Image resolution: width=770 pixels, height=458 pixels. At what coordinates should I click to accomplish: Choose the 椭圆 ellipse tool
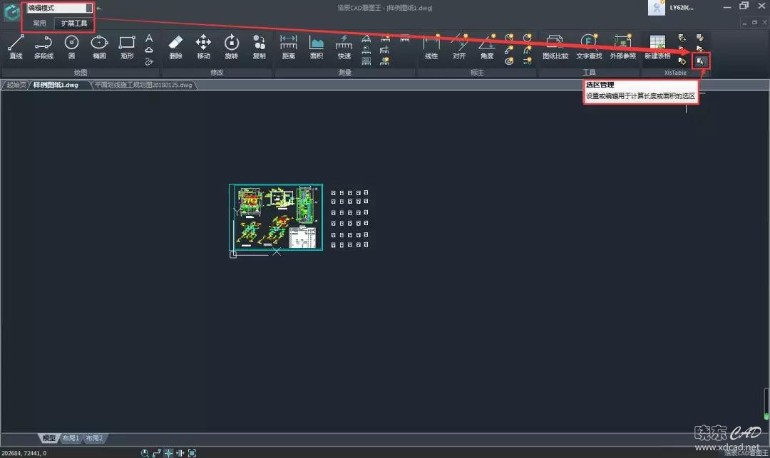(x=99, y=47)
